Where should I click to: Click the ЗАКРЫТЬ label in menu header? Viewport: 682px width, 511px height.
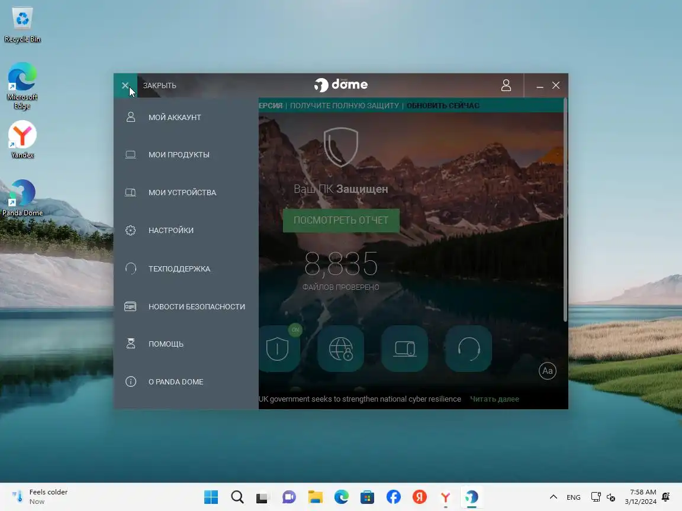click(160, 86)
